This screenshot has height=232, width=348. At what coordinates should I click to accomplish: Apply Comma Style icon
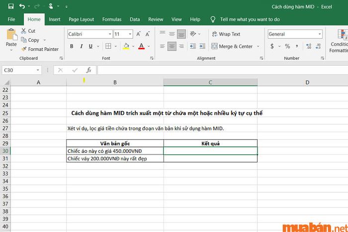coord(297,46)
